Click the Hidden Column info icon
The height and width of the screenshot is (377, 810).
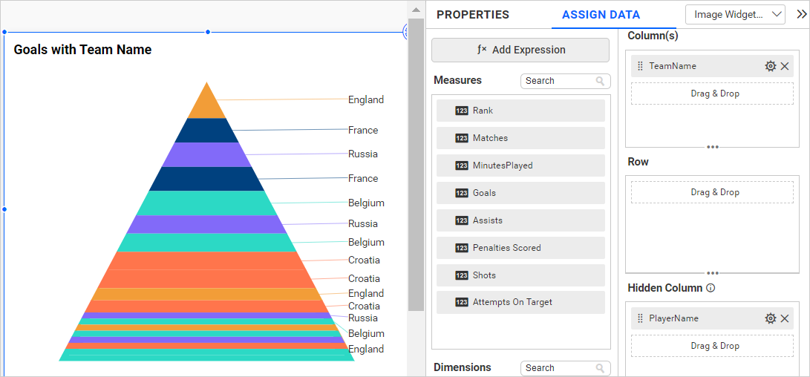tap(711, 288)
